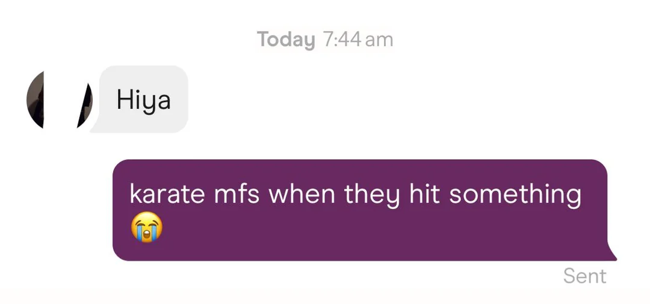Open the sender's profile picture

[x=59, y=100]
